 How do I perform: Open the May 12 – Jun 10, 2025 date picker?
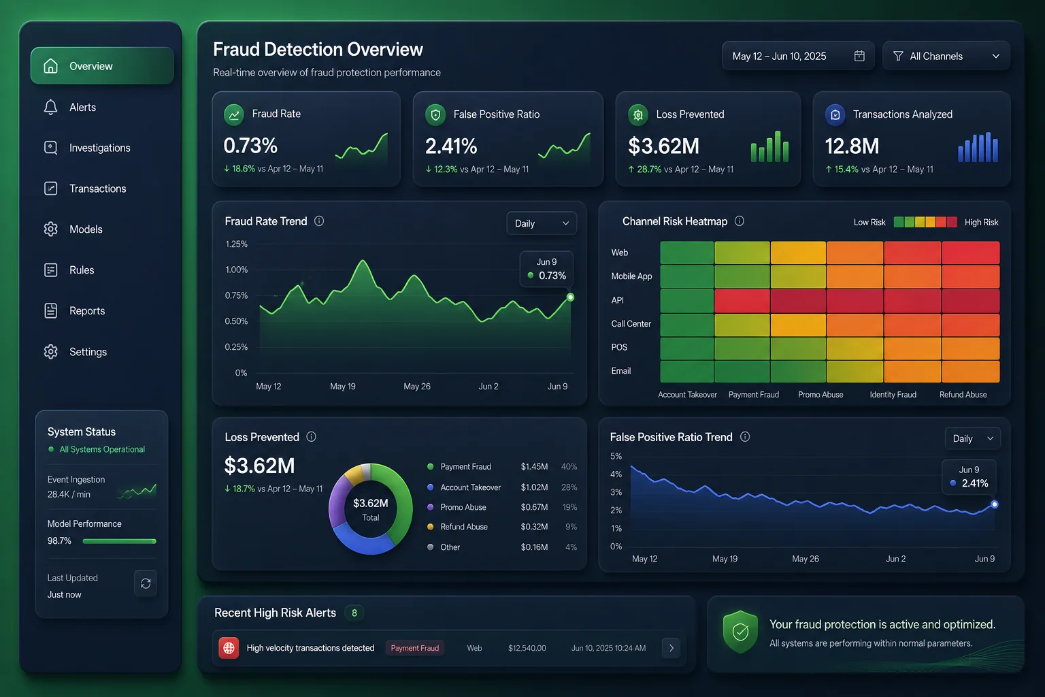tap(799, 56)
